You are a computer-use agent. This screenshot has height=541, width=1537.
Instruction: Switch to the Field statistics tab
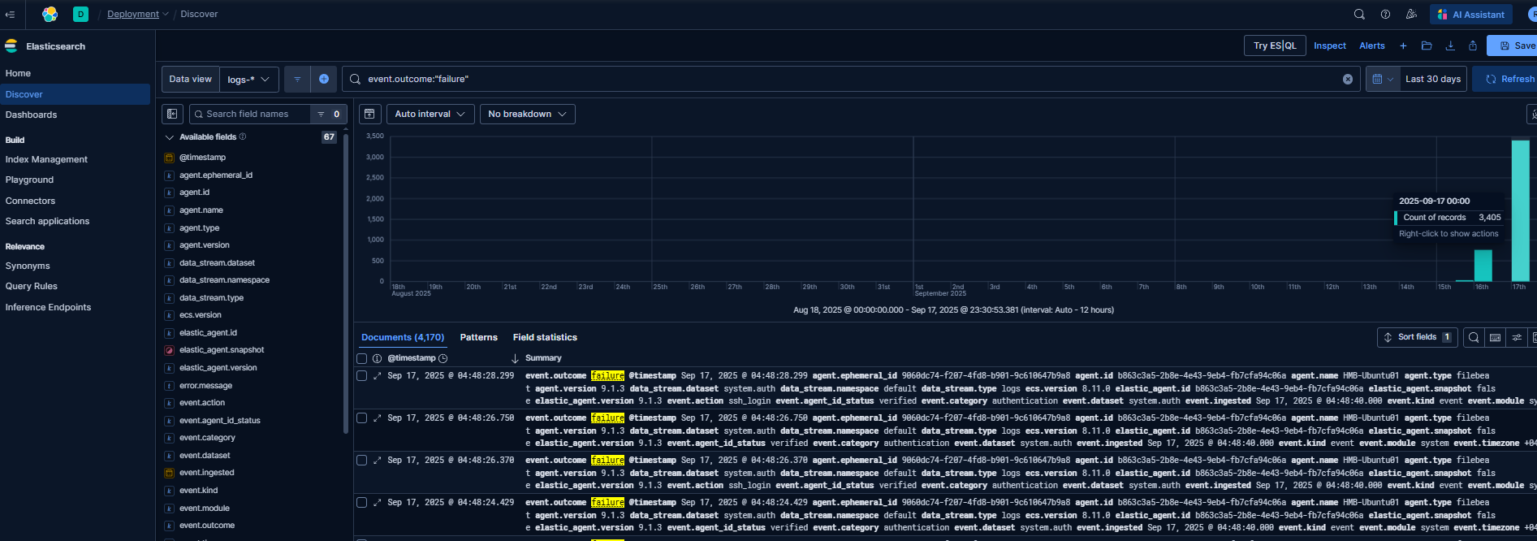[545, 337]
